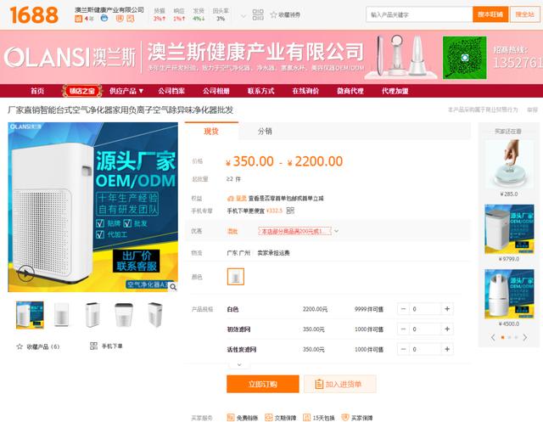Increase quantity for 白色 row
This screenshot has height=422, width=543.
click(x=447, y=309)
